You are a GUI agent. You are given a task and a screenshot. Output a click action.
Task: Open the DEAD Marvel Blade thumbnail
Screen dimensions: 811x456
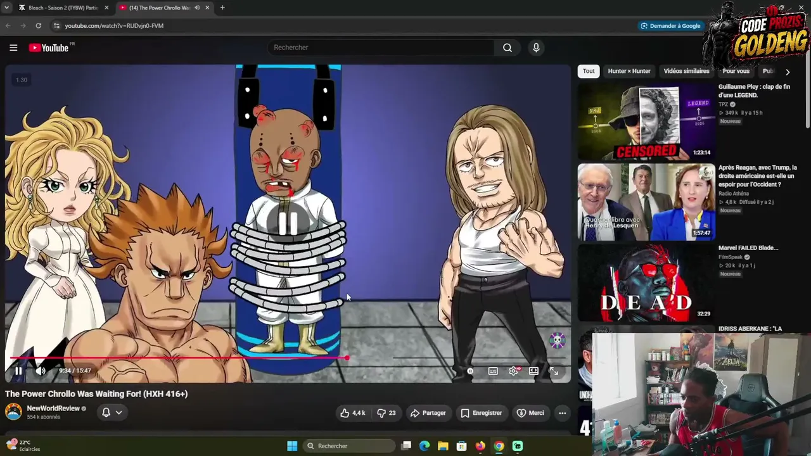(x=646, y=282)
